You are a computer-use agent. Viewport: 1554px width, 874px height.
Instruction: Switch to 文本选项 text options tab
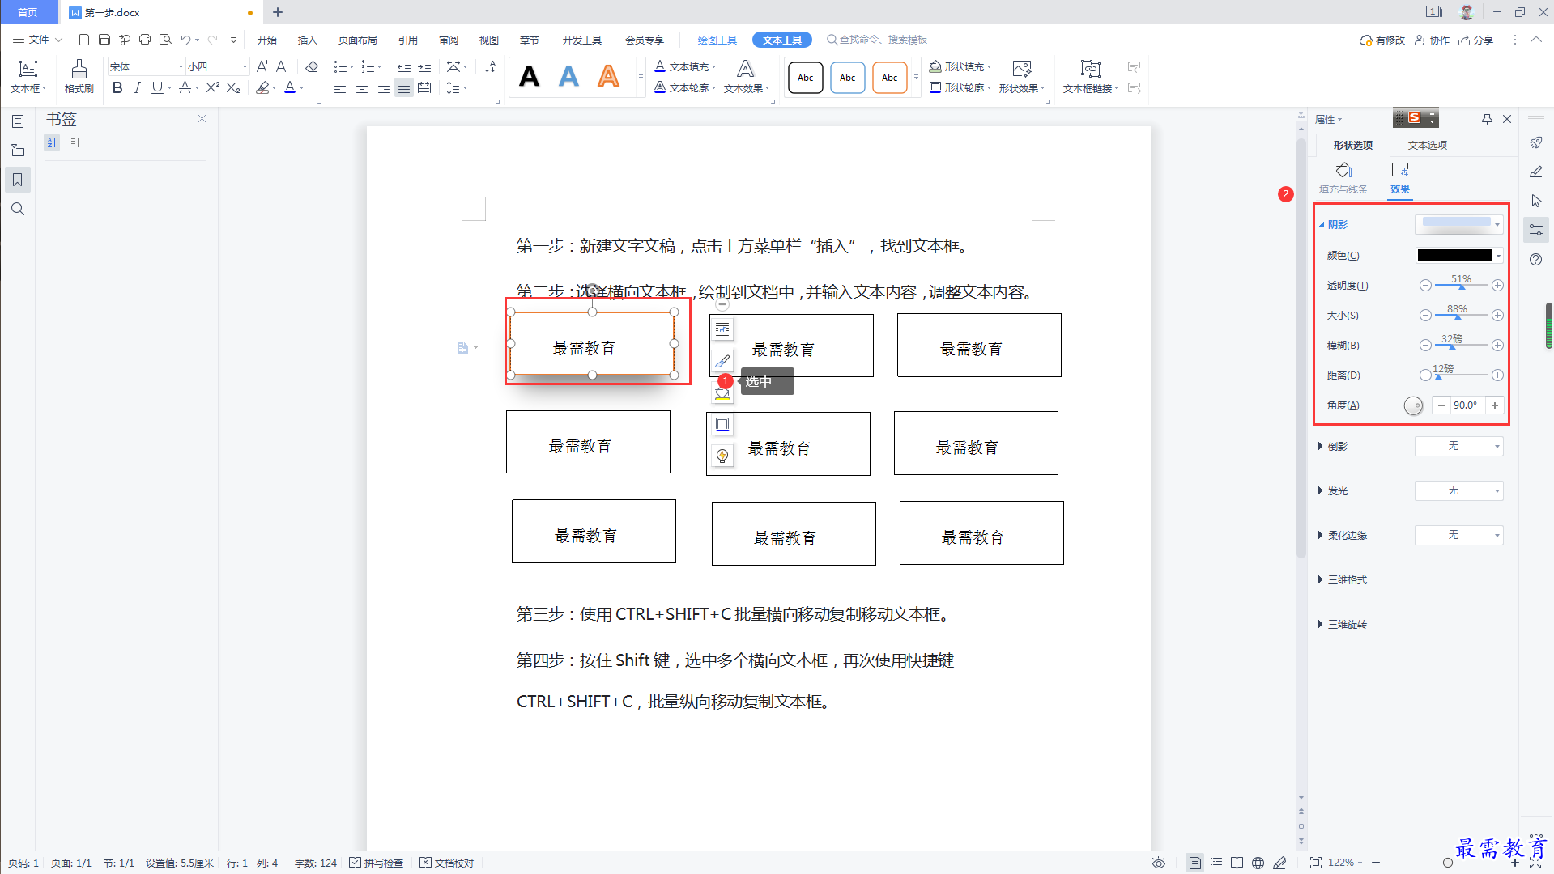(1427, 145)
